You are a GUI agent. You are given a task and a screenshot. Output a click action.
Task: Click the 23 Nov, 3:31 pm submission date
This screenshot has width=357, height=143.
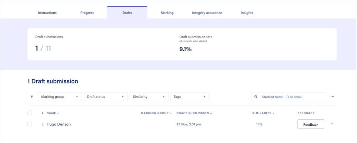pyautogui.click(x=189, y=124)
